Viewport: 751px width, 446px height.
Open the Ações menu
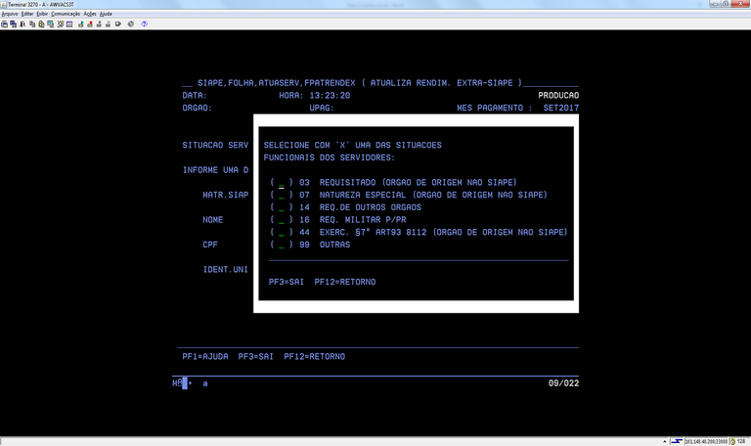tap(90, 14)
